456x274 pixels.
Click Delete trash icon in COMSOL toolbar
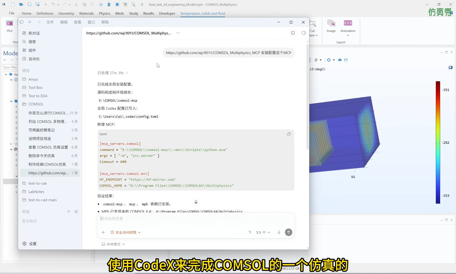point(109,4)
